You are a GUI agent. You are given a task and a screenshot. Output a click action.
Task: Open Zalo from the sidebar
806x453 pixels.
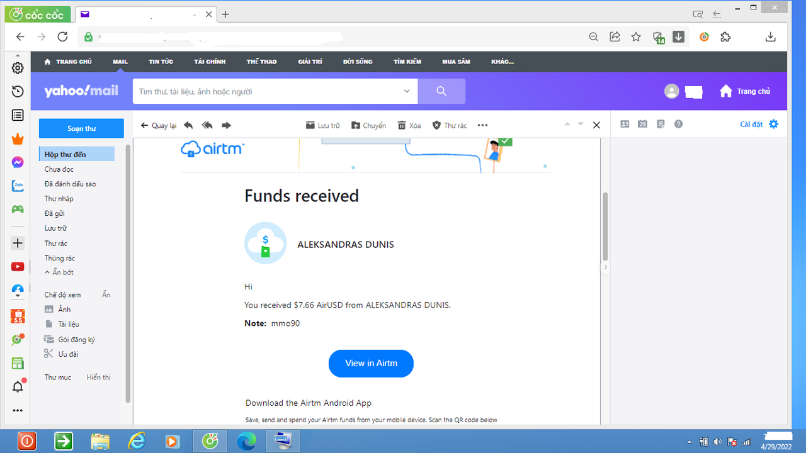point(18,186)
